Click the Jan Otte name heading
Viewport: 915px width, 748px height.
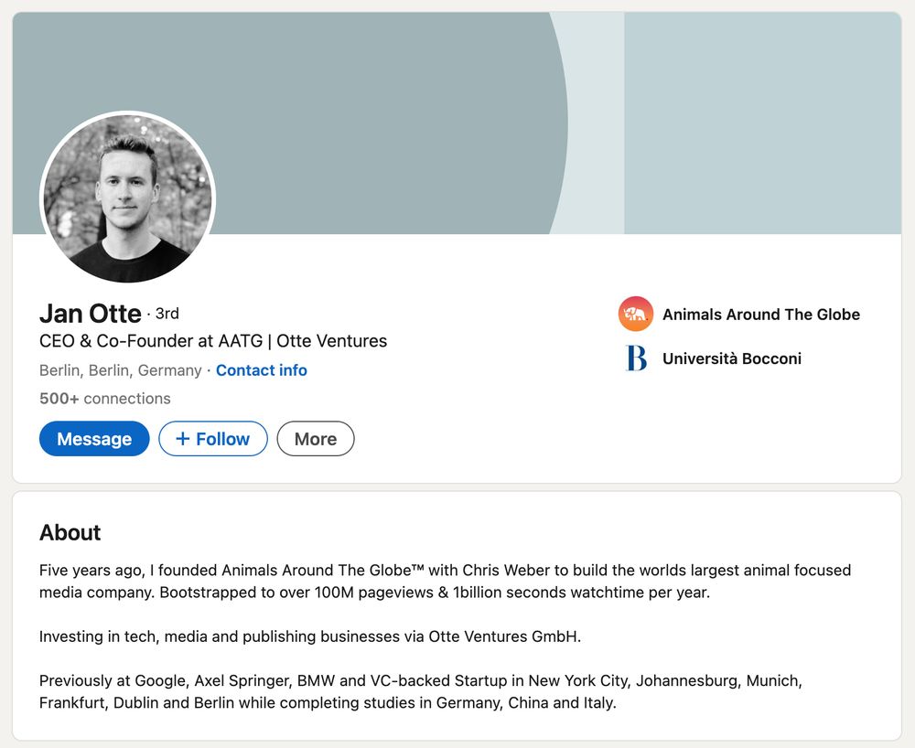[91, 313]
